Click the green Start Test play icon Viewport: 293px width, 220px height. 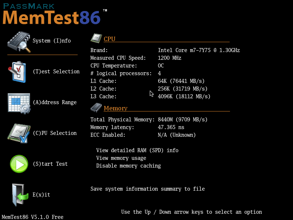19,164
